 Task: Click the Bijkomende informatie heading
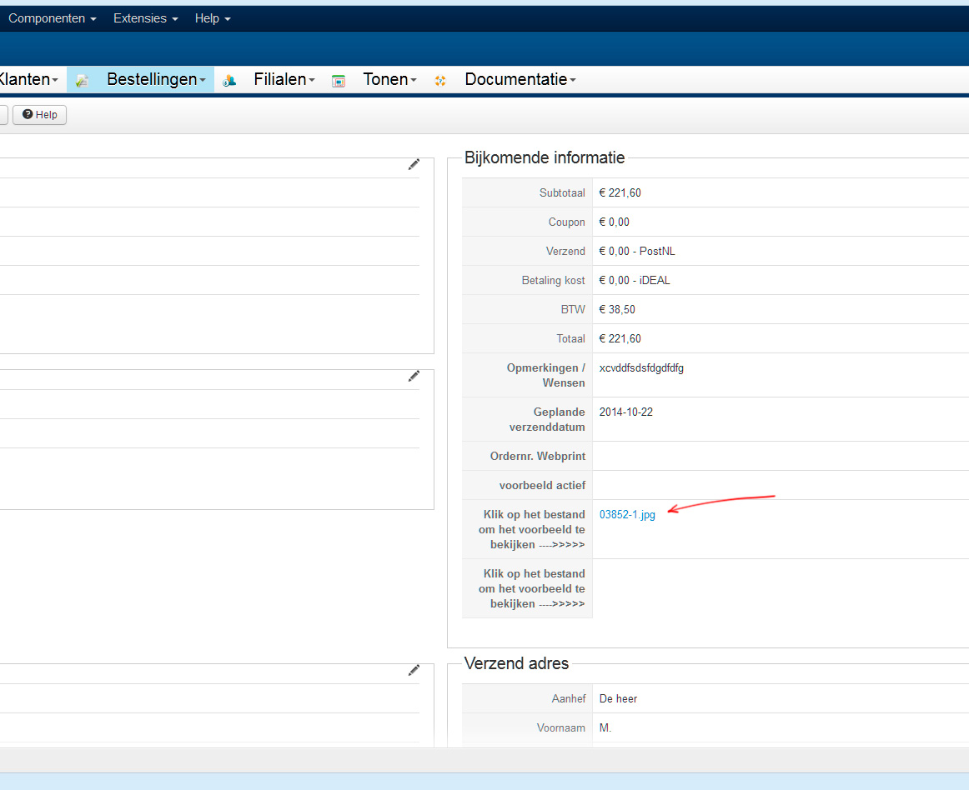pyautogui.click(x=545, y=157)
